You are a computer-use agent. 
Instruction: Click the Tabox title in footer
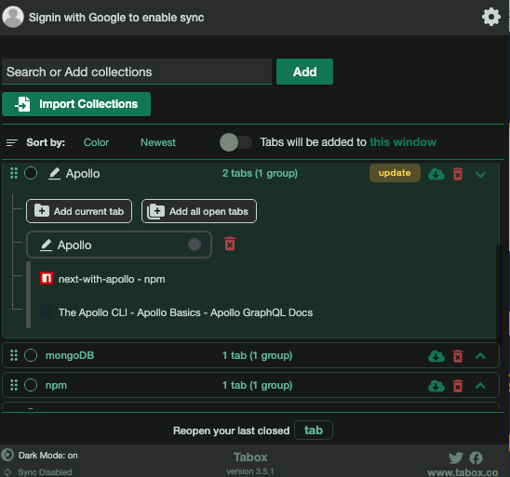click(x=250, y=457)
